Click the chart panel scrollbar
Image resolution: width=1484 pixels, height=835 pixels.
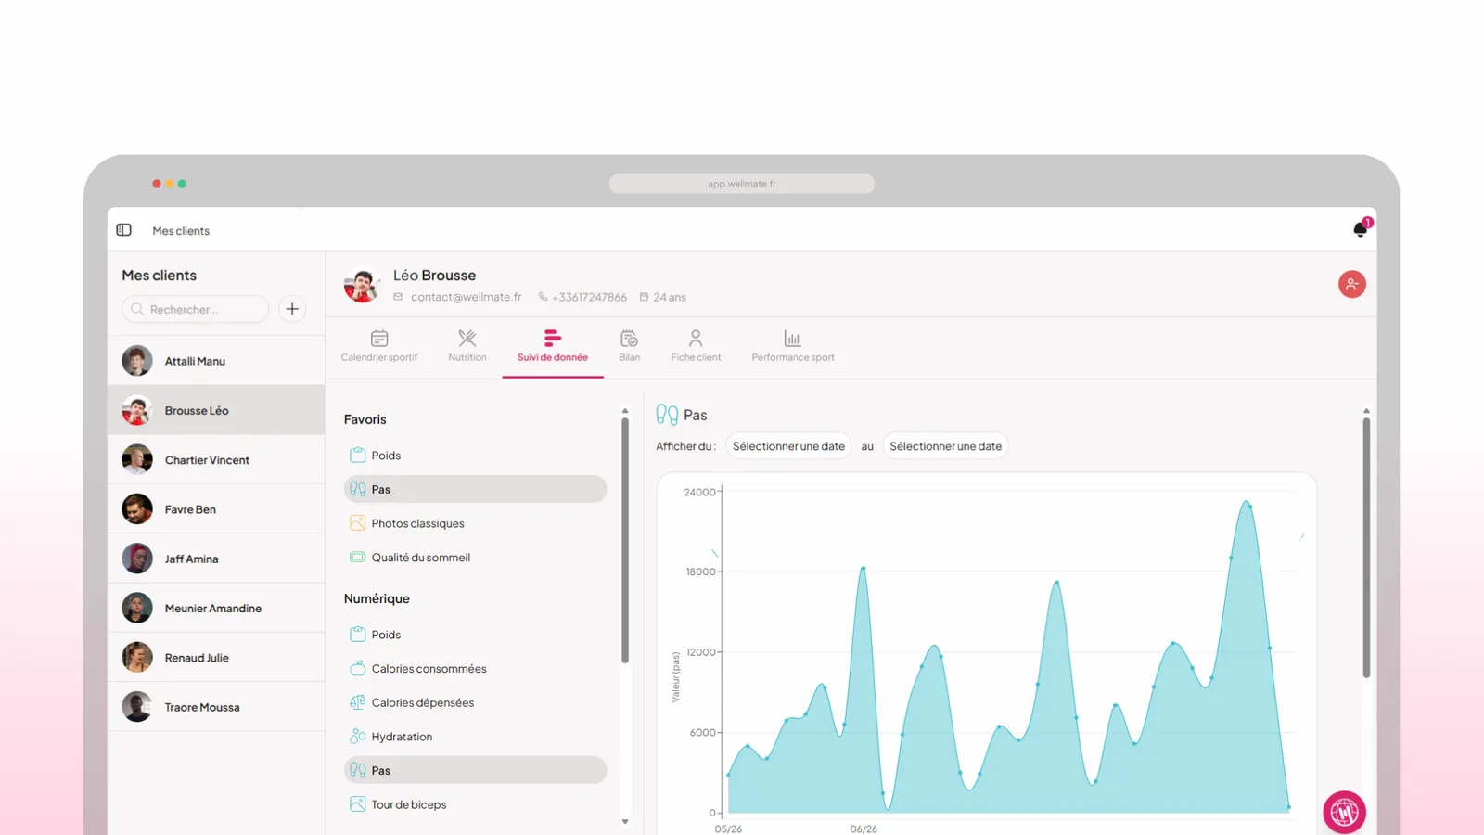1366,547
